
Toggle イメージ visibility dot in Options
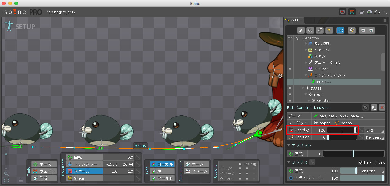pos(246,173)
